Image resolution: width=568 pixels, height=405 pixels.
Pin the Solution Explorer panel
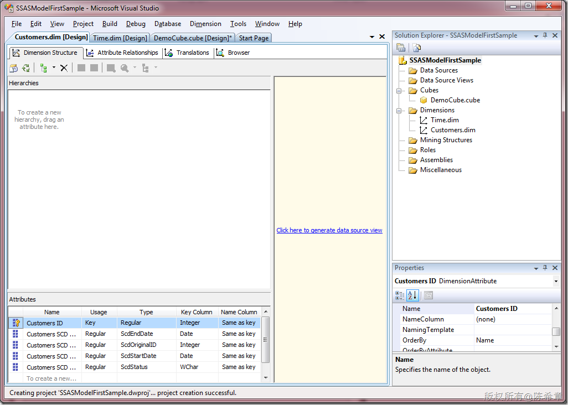(x=545, y=35)
